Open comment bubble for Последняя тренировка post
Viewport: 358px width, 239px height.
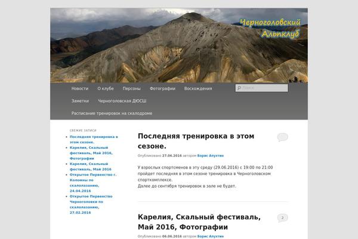click(x=282, y=137)
